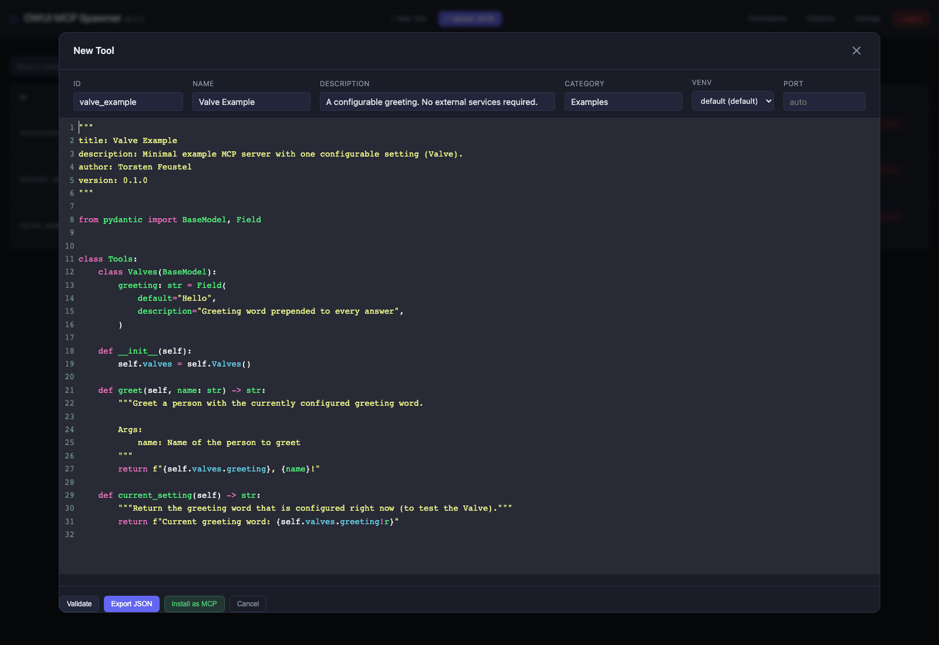The width and height of the screenshot is (939, 645).
Task: Click 'name: Name of the person to greet'
Action: click(x=219, y=443)
